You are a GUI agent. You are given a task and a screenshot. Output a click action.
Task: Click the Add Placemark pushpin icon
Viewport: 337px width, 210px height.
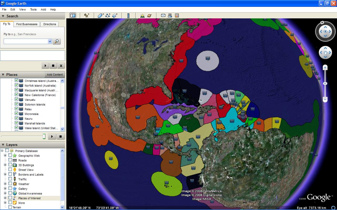87,16
